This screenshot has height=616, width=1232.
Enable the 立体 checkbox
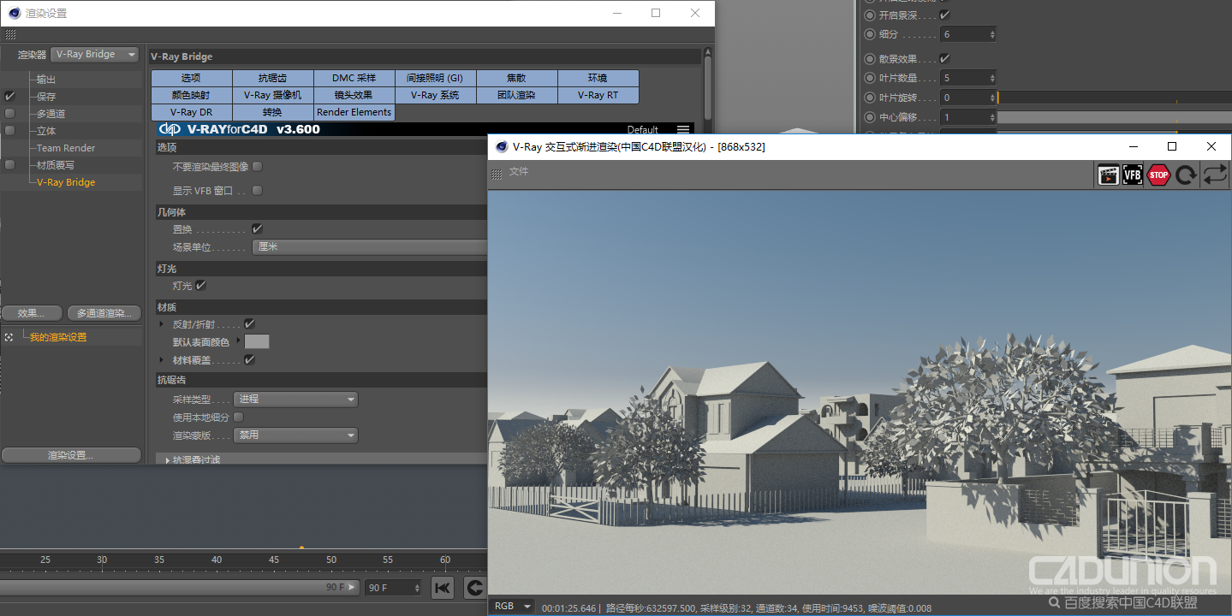pos(9,131)
